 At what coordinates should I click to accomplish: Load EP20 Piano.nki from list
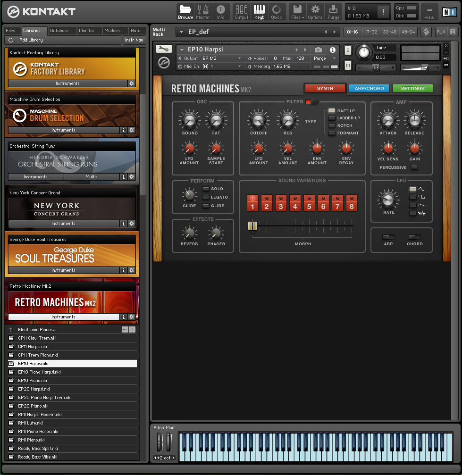click(73, 406)
